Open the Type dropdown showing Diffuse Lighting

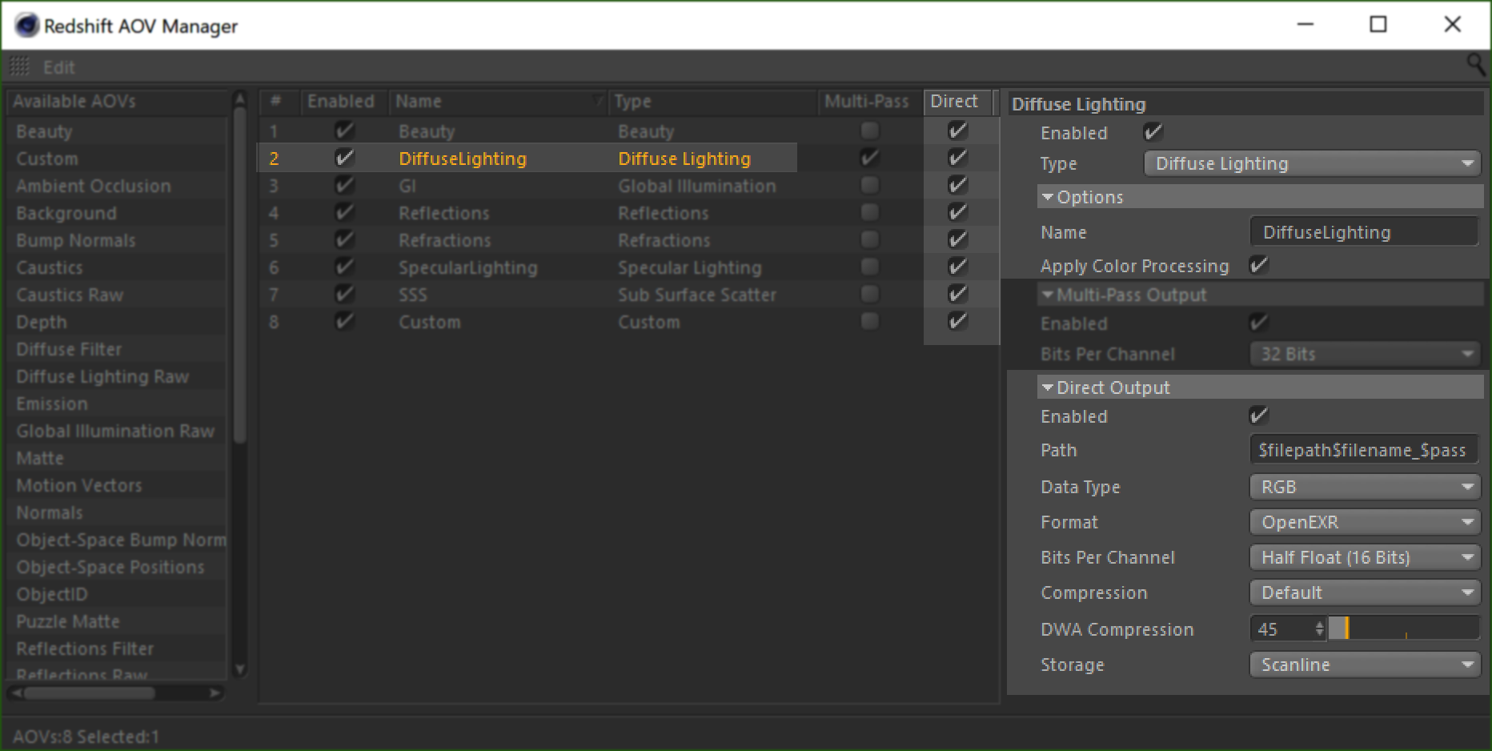(x=1313, y=163)
